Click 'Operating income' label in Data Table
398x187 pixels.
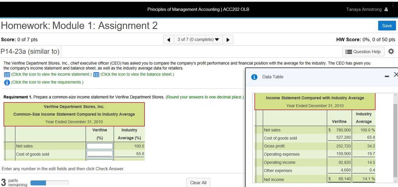coord(280,163)
